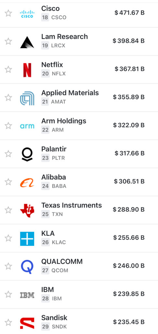Select the Texas Instruments logo

coord(27,210)
